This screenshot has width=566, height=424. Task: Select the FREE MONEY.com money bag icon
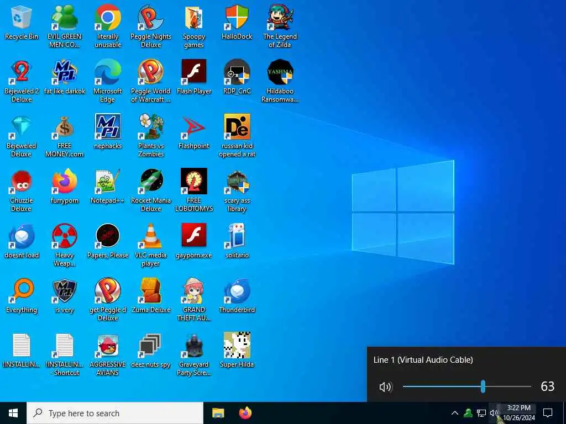(x=64, y=127)
